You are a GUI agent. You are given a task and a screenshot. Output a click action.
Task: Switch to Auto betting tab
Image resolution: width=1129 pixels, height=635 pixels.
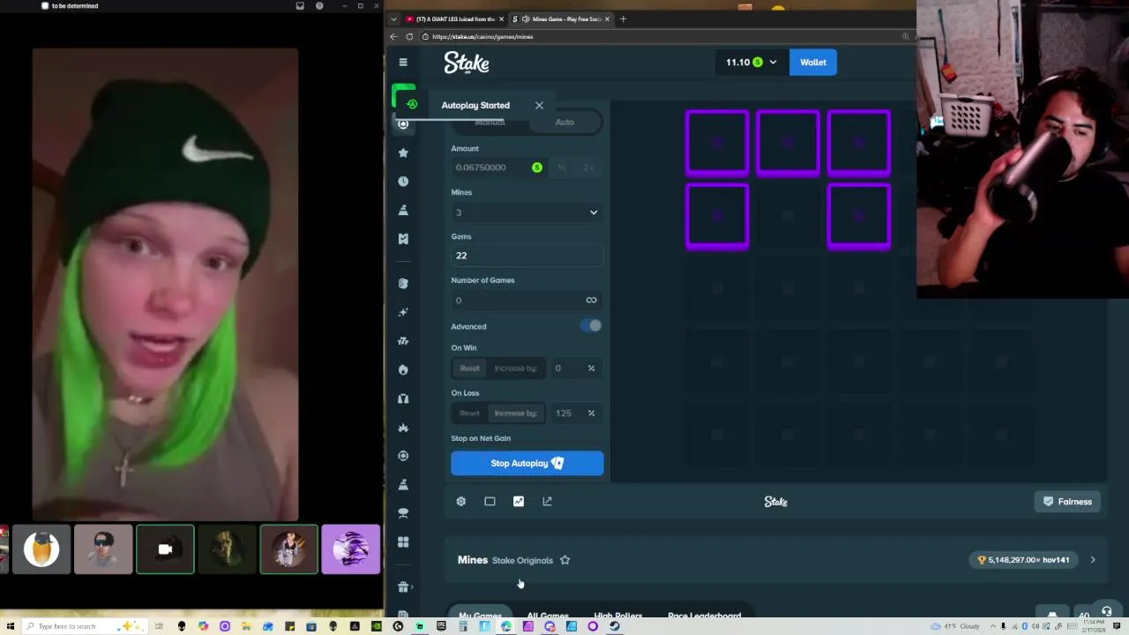pos(564,122)
